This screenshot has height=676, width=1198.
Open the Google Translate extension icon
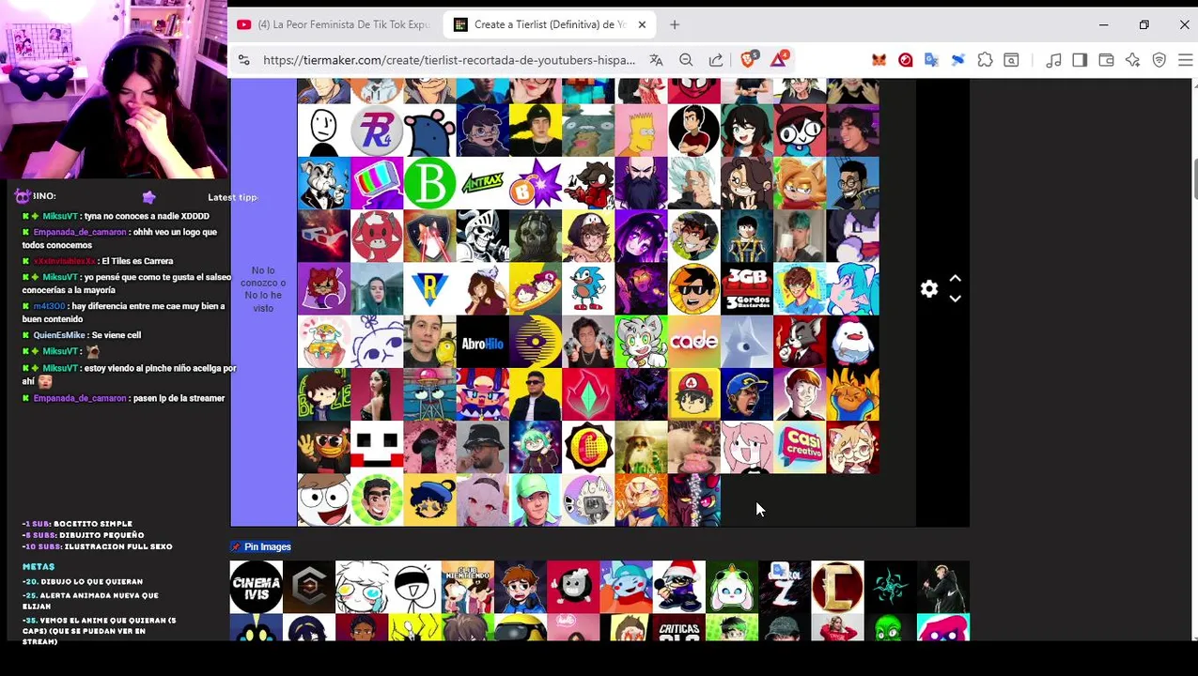[932, 60]
